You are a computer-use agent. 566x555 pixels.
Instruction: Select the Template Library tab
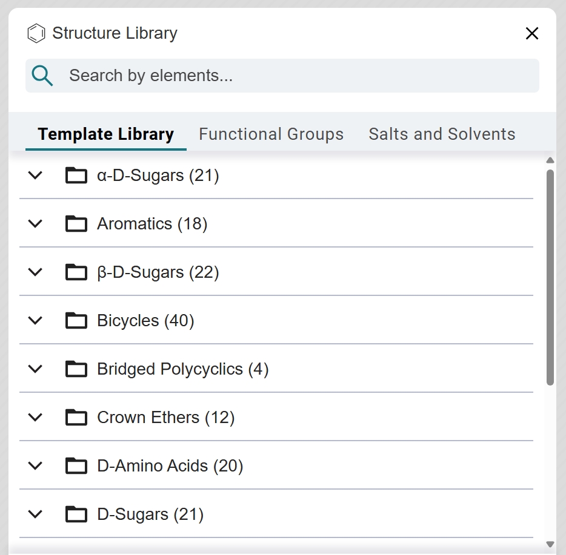point(106,134)
